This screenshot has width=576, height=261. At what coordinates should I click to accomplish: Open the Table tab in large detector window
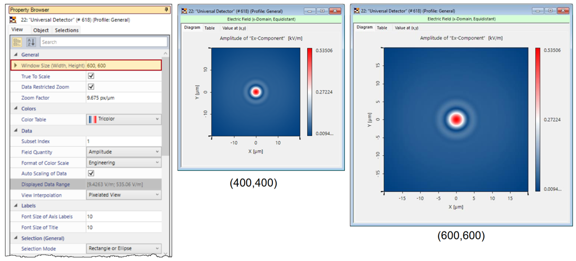[382, 28]
